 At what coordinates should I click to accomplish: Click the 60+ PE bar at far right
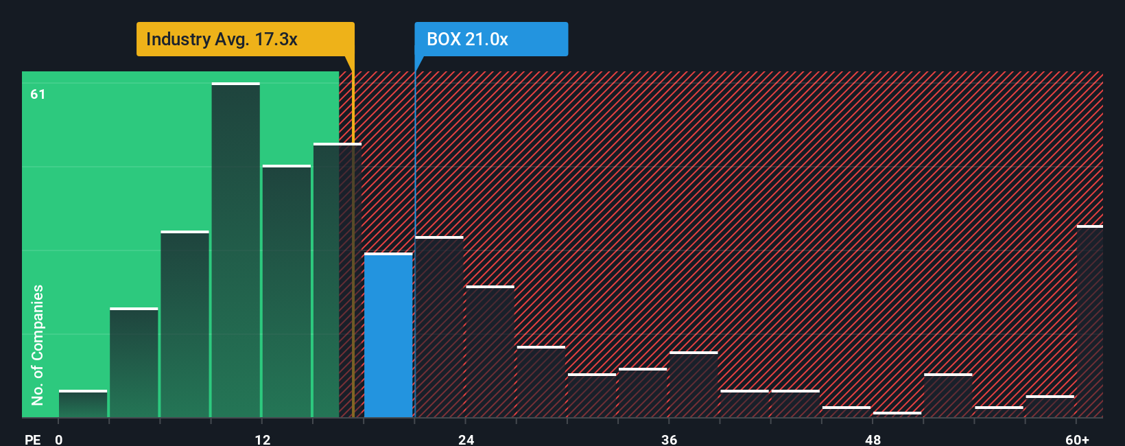[x=1090, y=321]
